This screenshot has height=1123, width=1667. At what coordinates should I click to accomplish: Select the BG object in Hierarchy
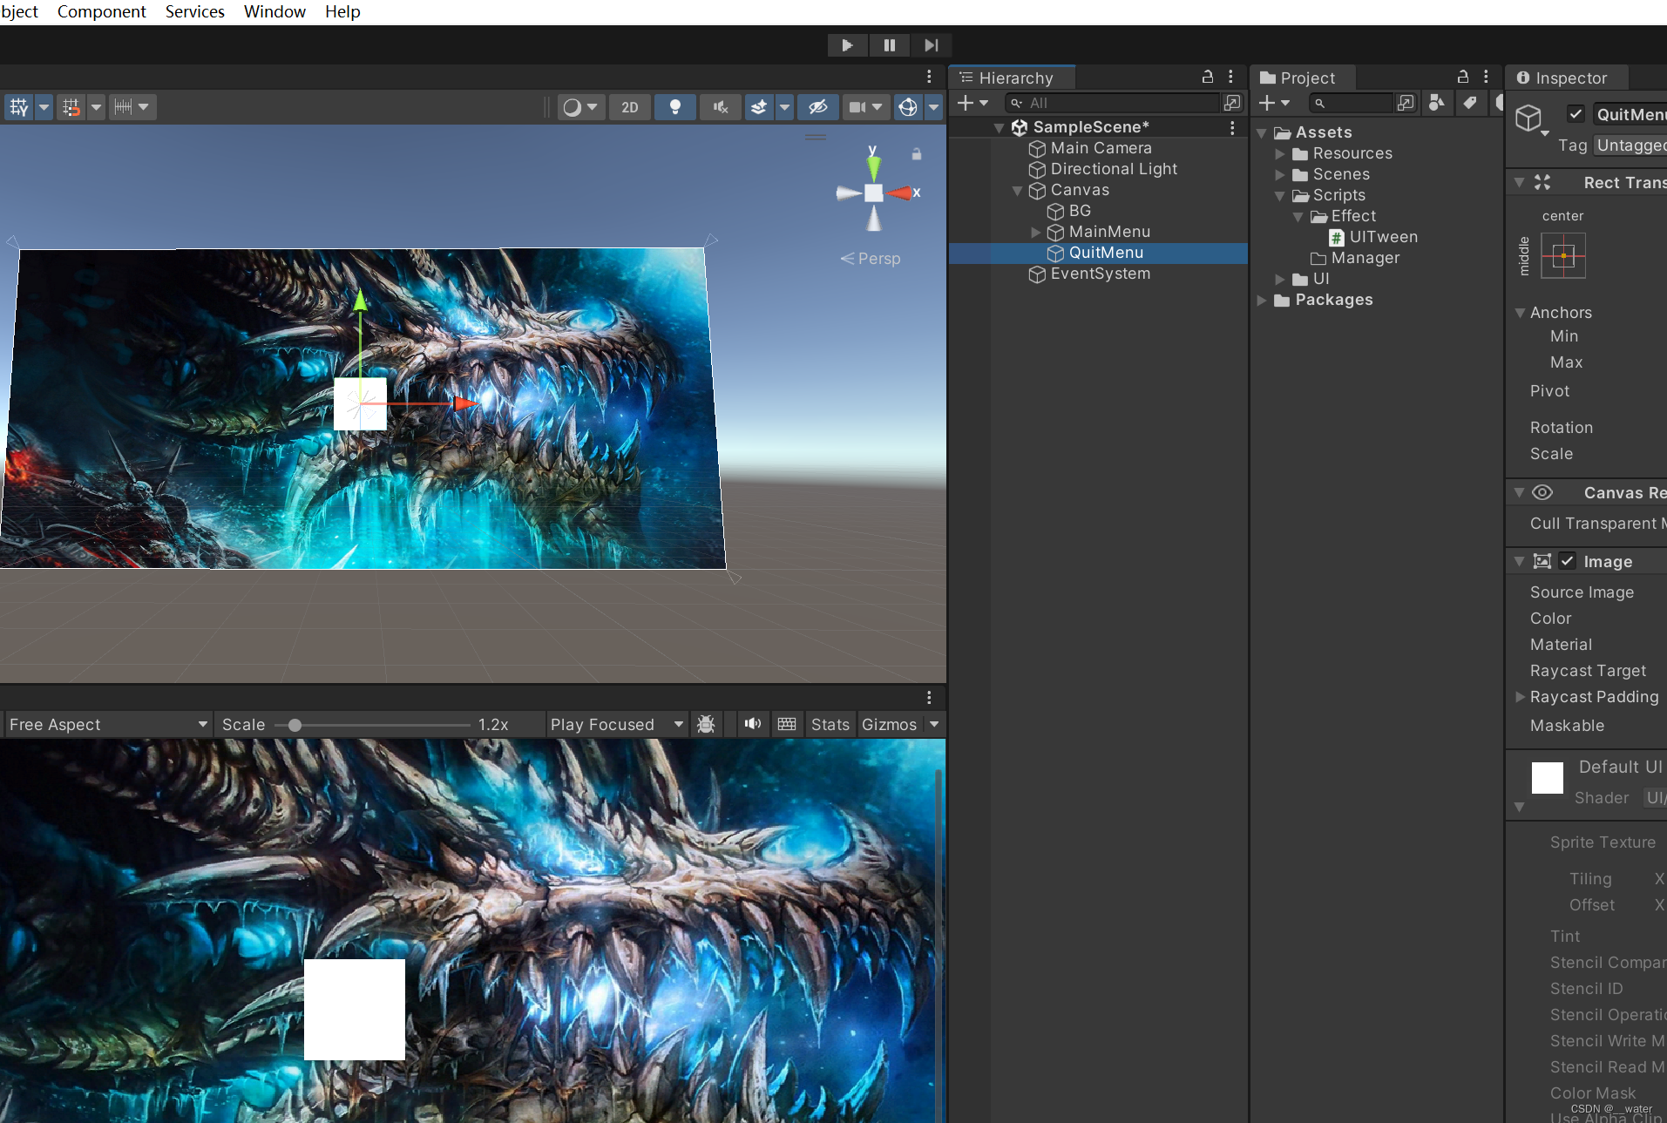pyautogui.click(x=1079, y=211)
